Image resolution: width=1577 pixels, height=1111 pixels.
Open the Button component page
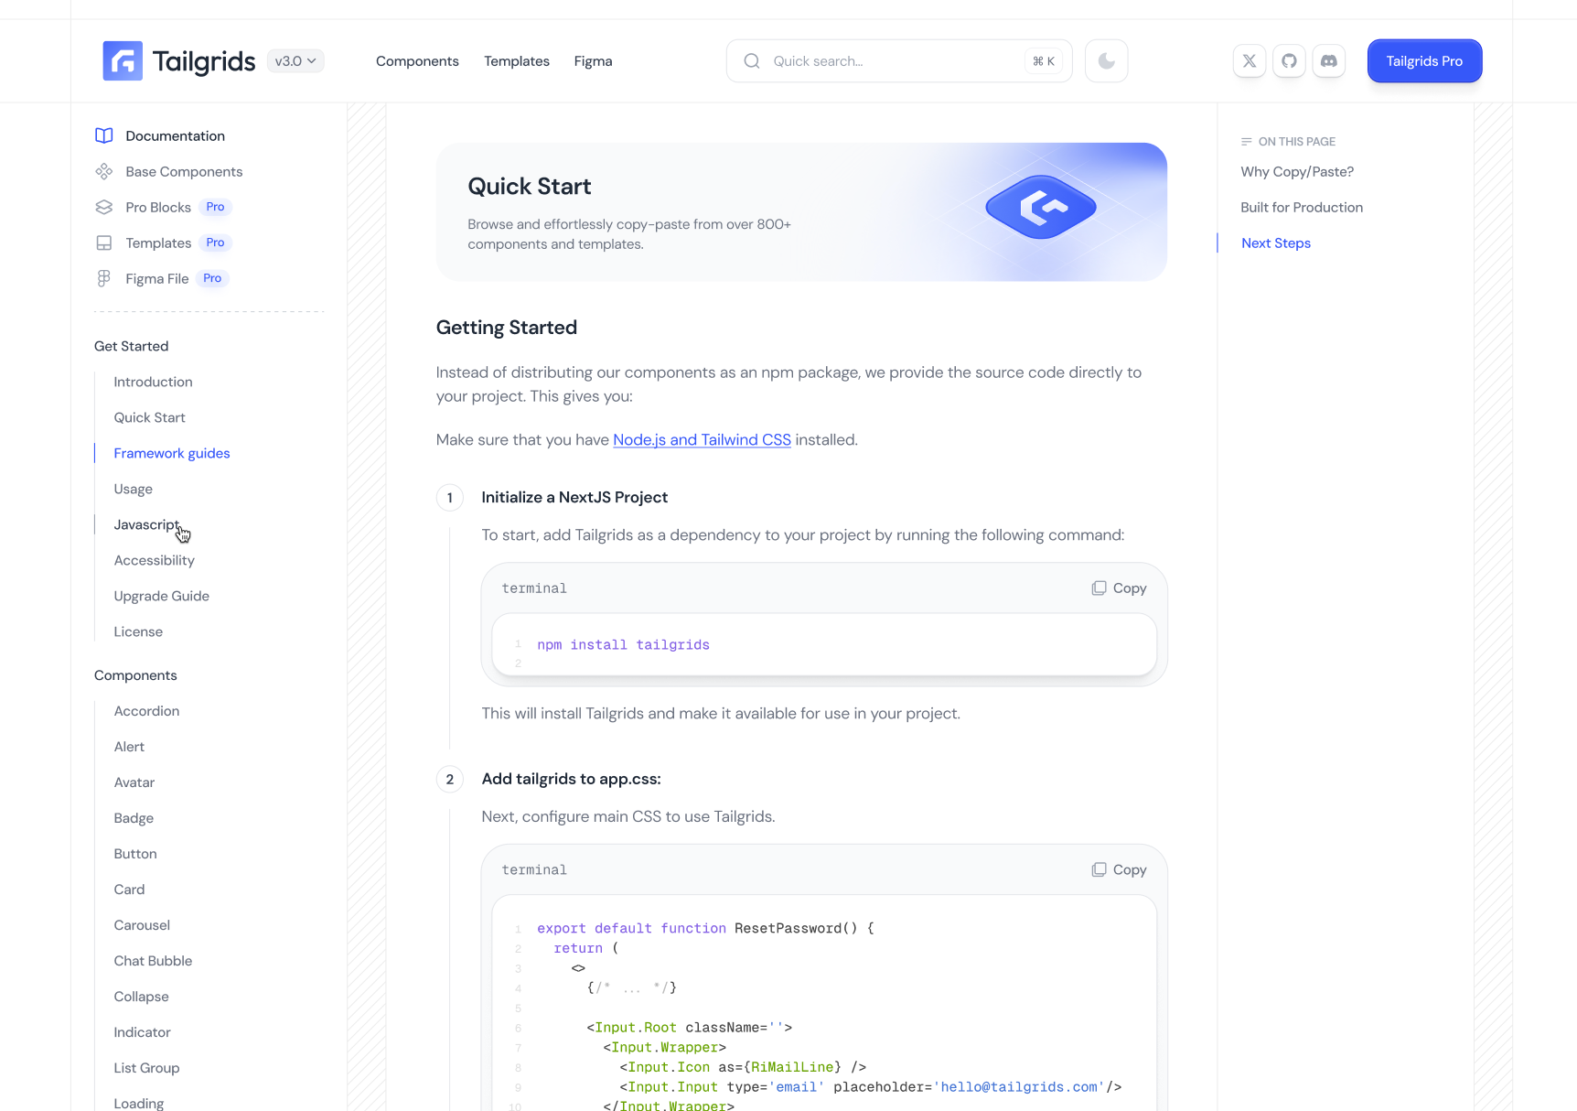point(135,854)
